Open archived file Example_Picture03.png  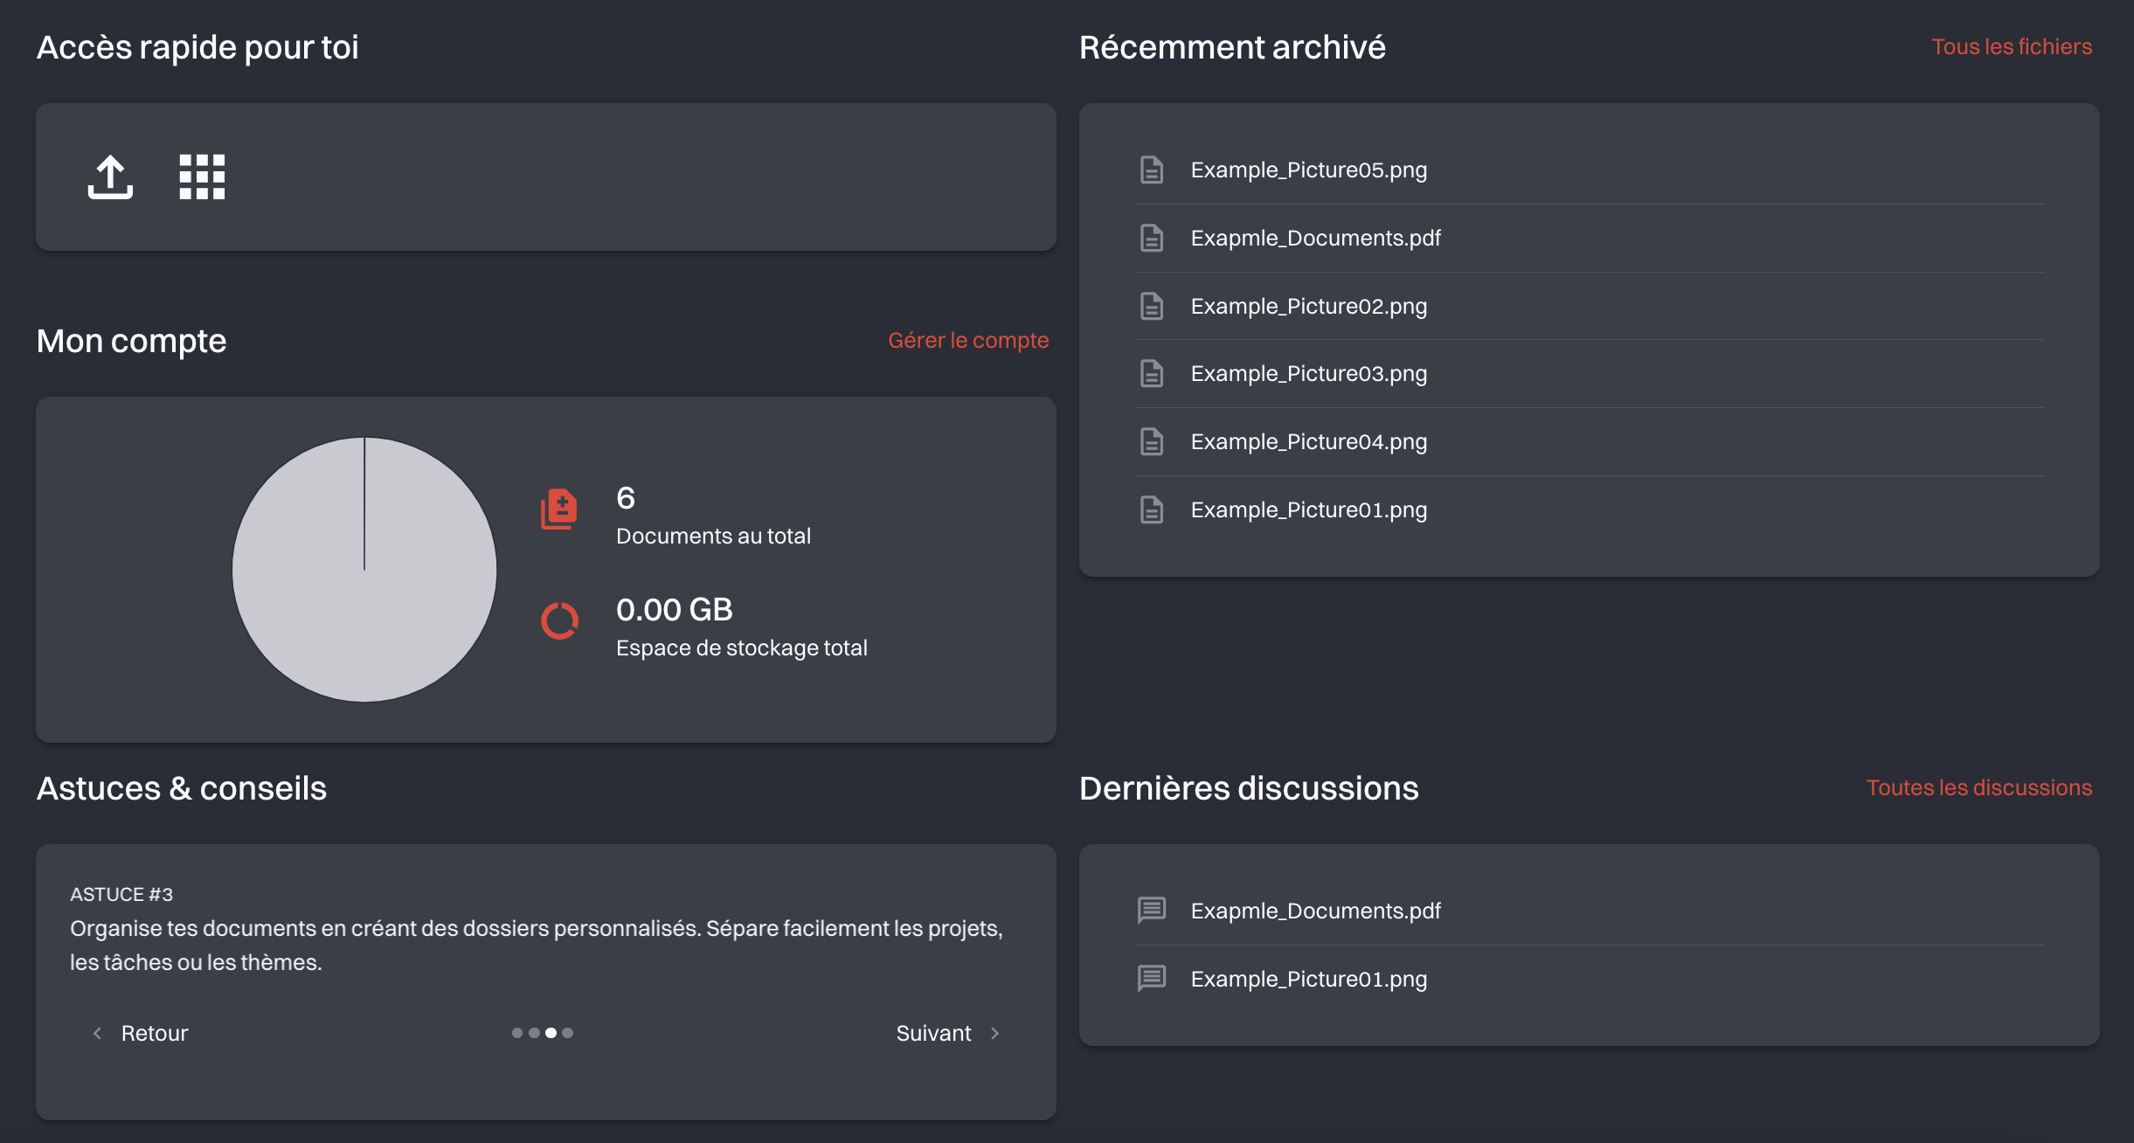click(1308, 373)
